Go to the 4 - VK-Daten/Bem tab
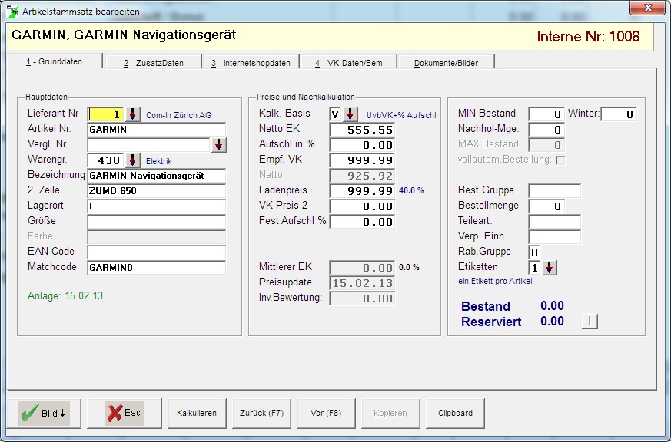Image resolution: width=671 pixels, height=442 pixels. pos(349,63)
